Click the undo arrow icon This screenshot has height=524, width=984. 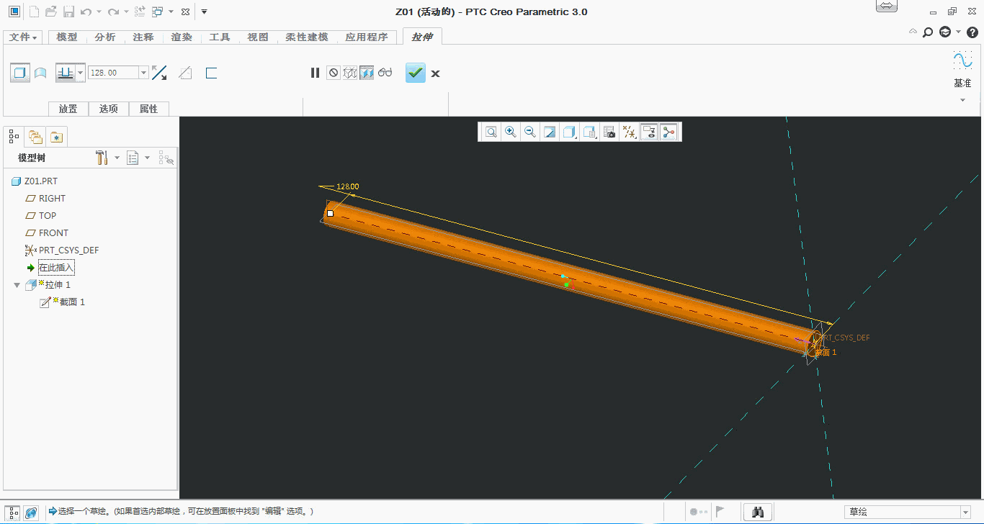(x=86, y=12)
